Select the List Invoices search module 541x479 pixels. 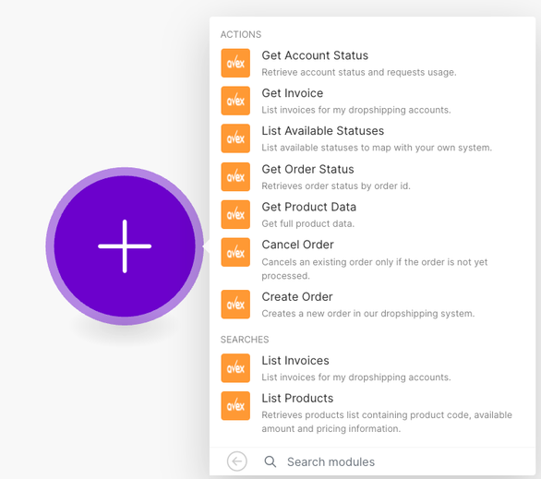coord(373,368)
